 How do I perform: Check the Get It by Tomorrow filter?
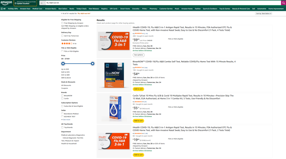click(62, 36)
